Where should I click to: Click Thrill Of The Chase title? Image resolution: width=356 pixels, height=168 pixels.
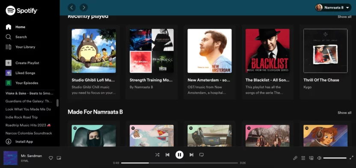tap(321, 80)
